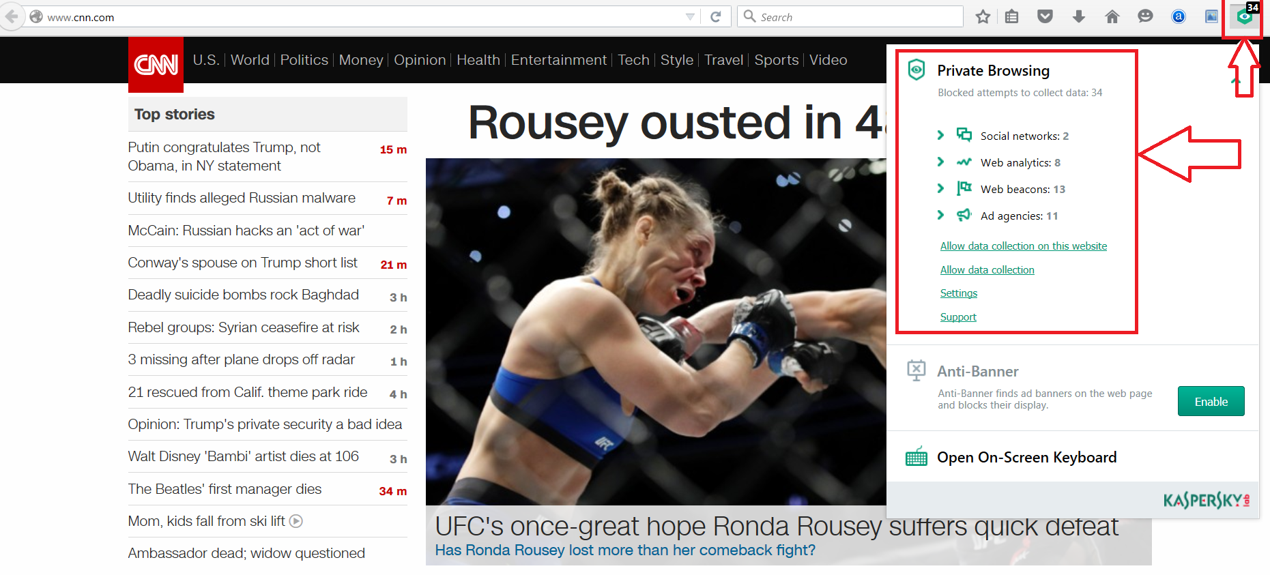The height and width of the screenshot is (575, 1270).
Task: Expand the Ad agencies category
Action: click(940, 215)
